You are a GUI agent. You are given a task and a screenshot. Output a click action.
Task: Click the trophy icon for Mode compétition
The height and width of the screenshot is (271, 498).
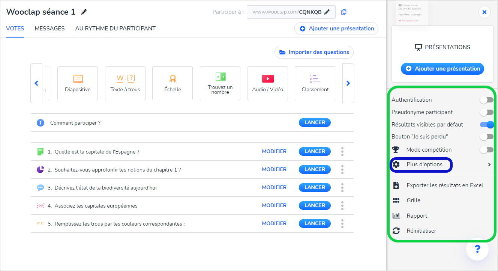coord(396,150)
